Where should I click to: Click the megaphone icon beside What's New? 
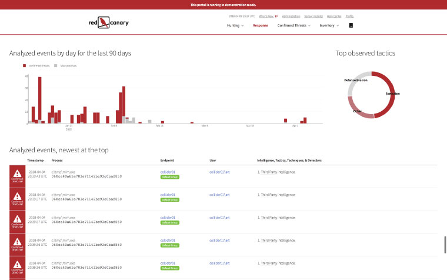point(276,16)
